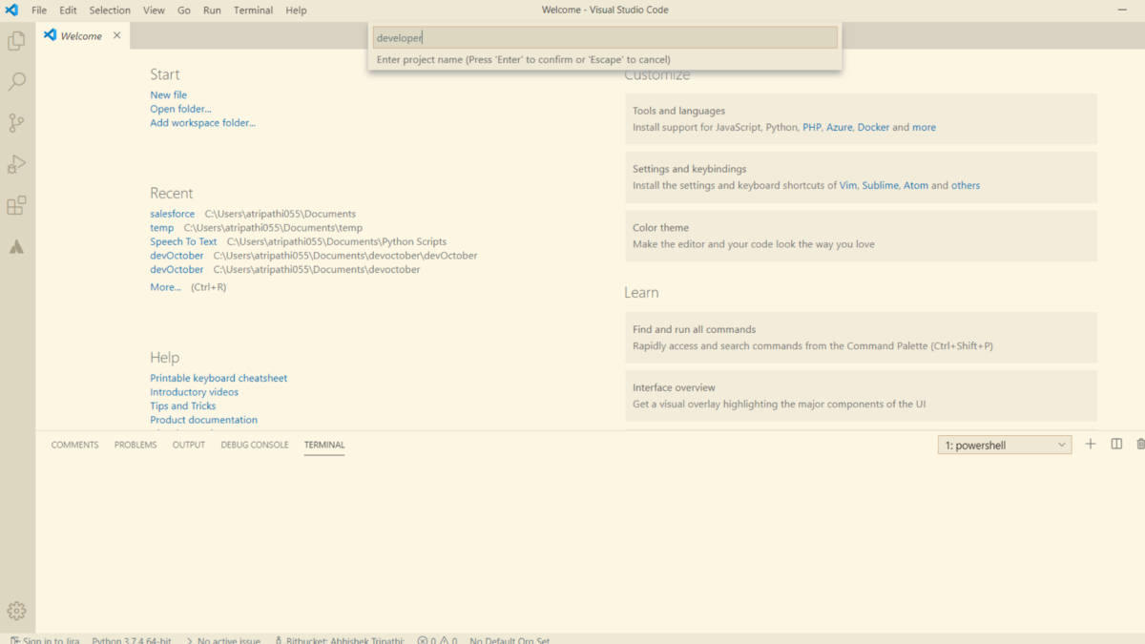Close the Welcome tab
This screenshot has width=1145, height=644.
point(116,35)
